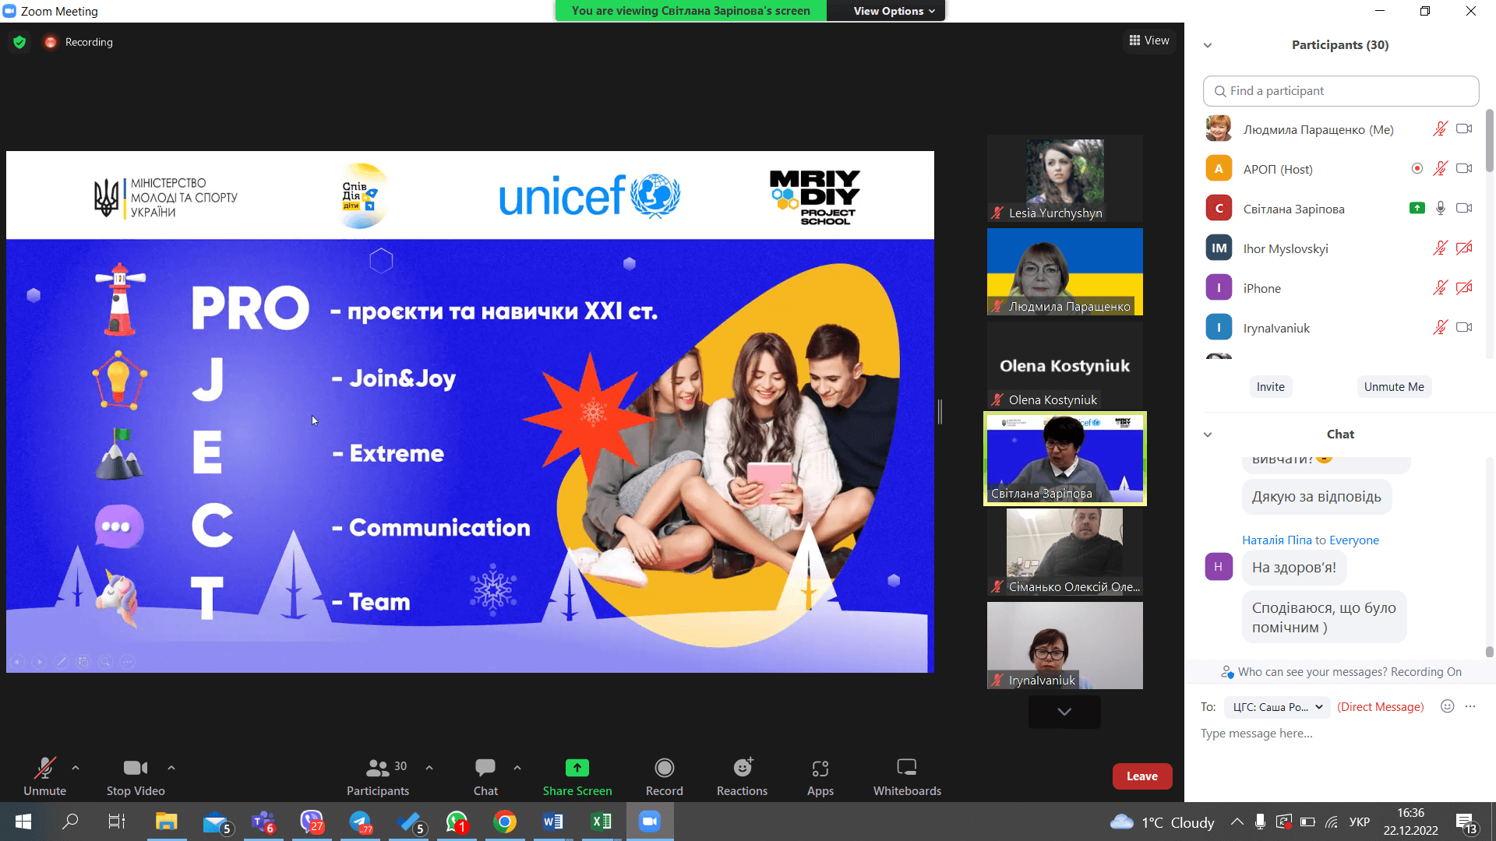Click the Apps icon in toolbar
Image resolution: width=1496 pixels, height=841 pixels.
click(x=820, y=768)
